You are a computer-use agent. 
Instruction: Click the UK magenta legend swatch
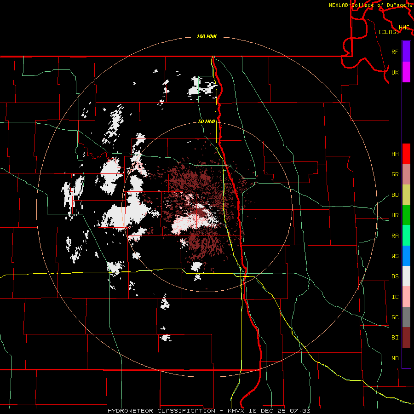406,72
